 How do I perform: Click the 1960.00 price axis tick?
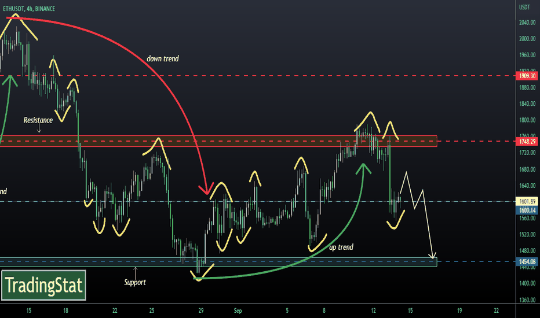click(x=527, y=55)
